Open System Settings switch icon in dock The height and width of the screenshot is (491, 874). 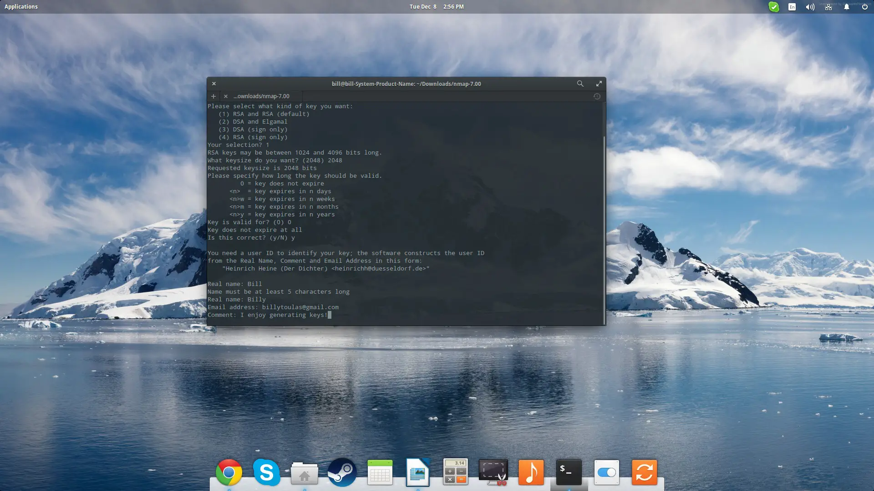pyautogui.click(x=606, y=472)
